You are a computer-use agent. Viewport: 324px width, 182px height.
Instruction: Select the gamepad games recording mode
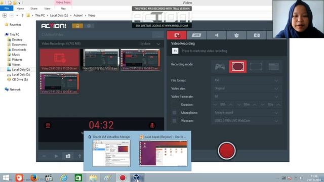point(220,67)
